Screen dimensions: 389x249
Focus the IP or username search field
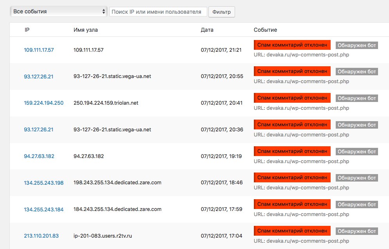coord(158,12)
